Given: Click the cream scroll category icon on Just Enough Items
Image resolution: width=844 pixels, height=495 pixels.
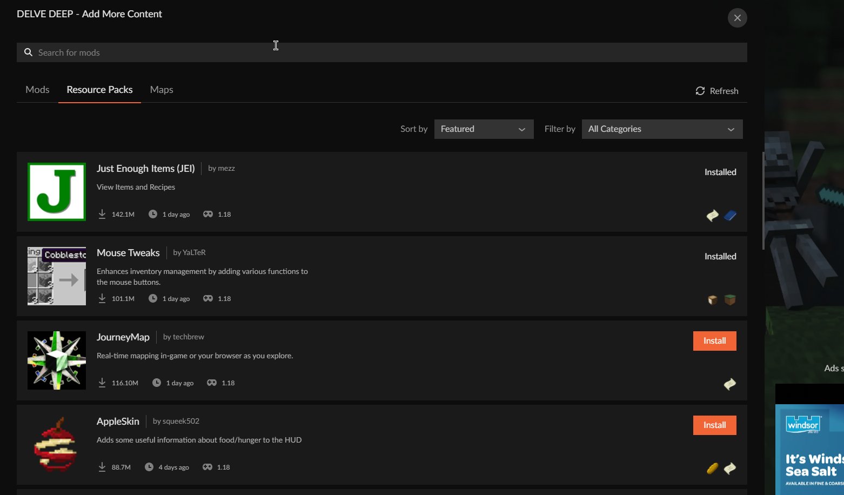Looking at the screenshot, I should (713, 216).
